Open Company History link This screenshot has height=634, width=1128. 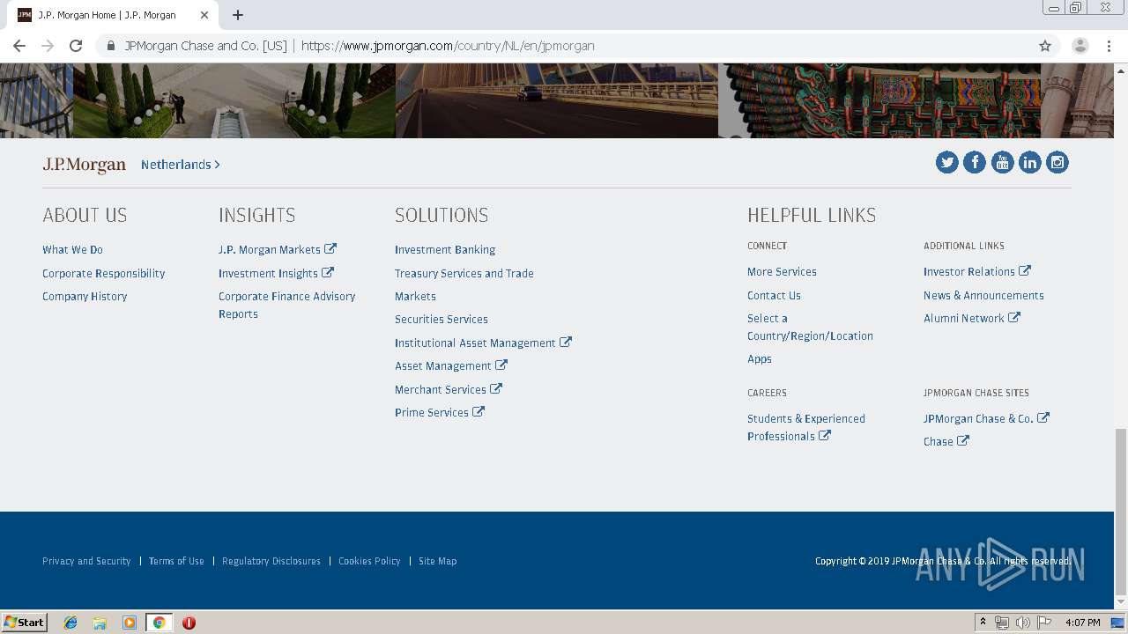pyautogui.click(x=85, y=297)
